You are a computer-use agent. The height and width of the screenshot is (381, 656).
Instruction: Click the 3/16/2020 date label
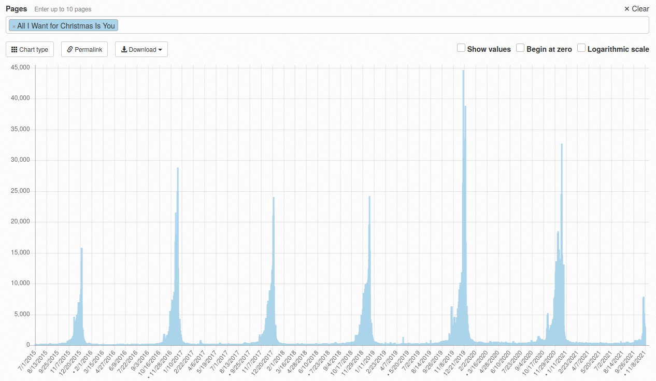478,361
